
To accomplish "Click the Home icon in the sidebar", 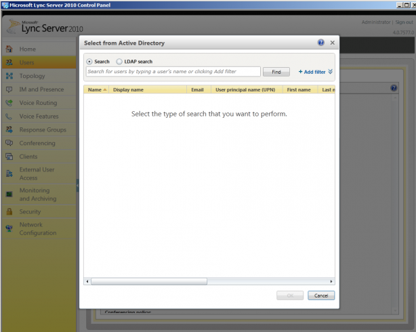I will pos(9,49).
